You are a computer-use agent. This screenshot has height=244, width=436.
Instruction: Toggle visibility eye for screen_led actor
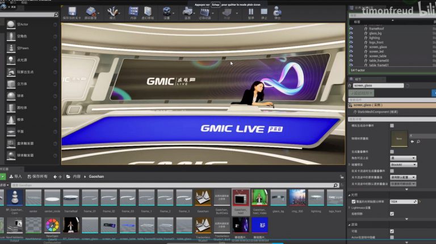pyautogui.click(x=351, y=52)
